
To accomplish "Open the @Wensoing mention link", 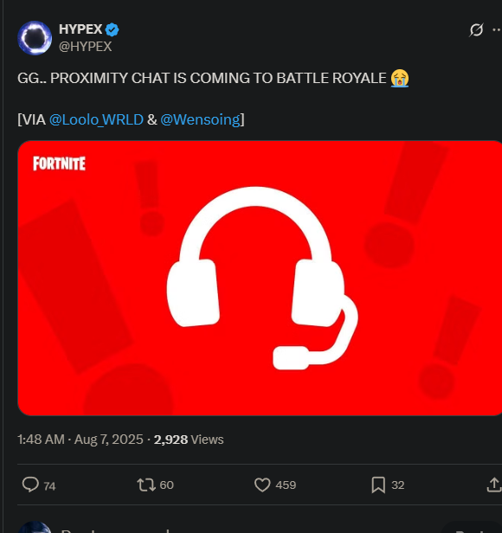I will click(200, 119).
